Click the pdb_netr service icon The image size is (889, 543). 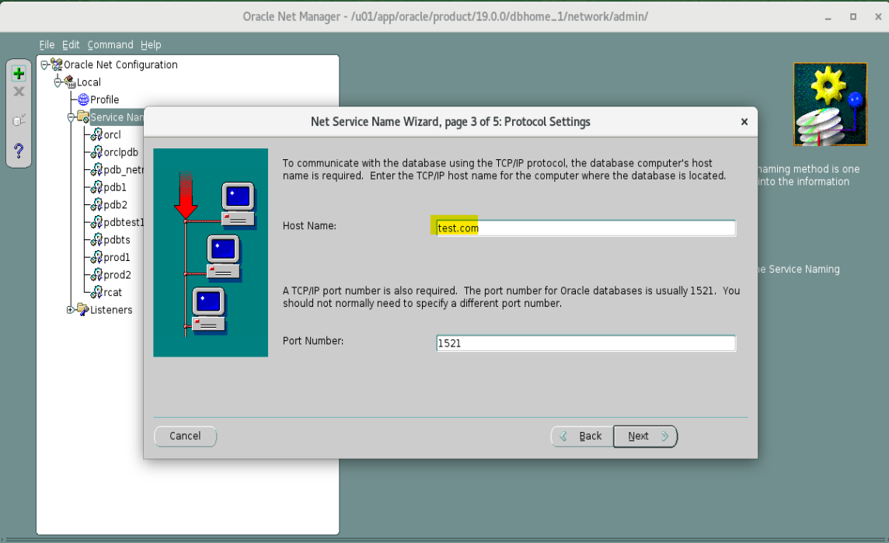[x=97, y=169]
